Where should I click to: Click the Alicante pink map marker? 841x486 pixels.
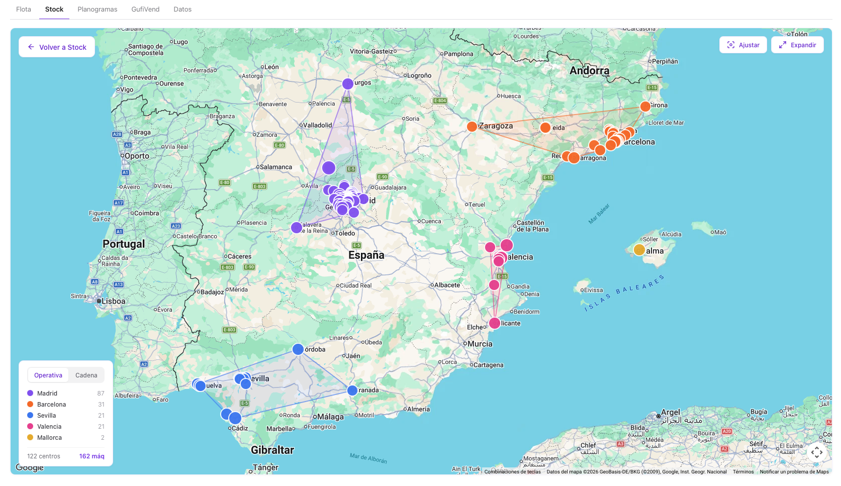[495, 323]
